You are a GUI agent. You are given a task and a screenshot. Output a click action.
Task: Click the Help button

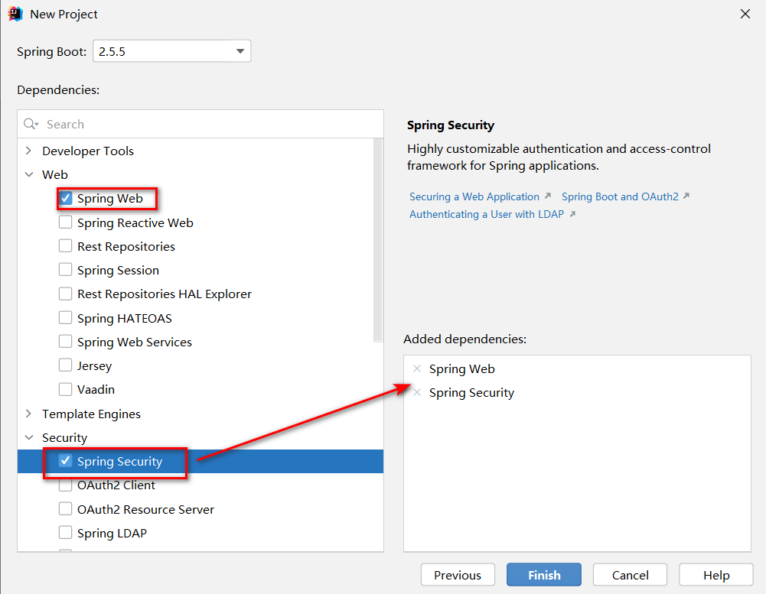coord(715,574)
